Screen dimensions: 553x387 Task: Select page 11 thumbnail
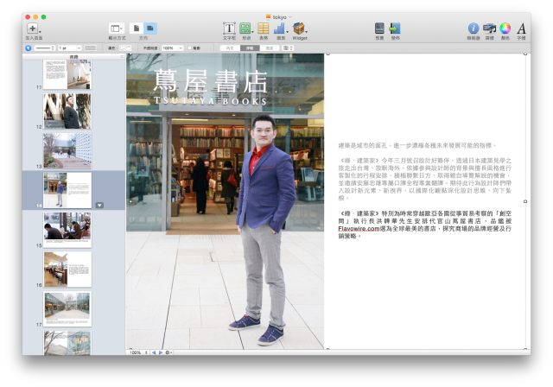pyautogui.click(x=67, y=74)
